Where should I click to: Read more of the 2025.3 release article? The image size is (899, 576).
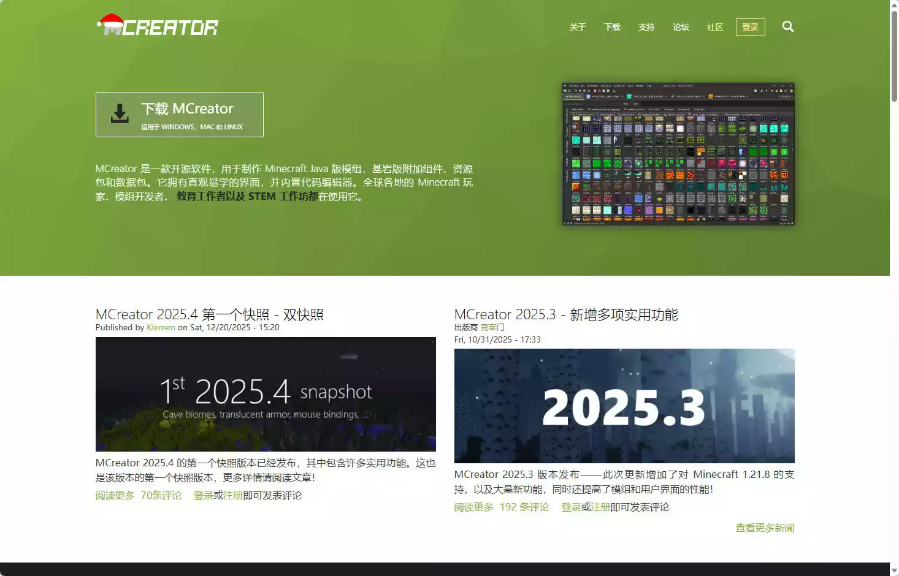point(473,507)
